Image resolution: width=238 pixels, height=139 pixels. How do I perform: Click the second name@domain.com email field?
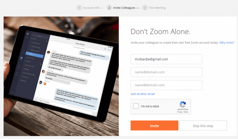[x=166, y=72]
